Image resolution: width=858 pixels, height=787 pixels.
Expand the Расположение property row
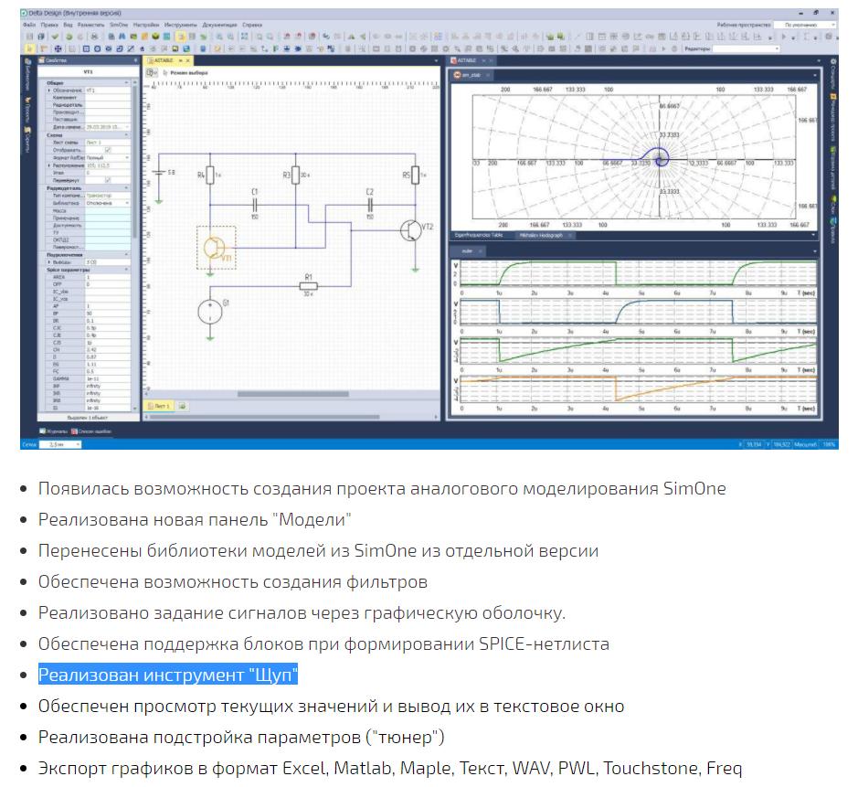click(49, 165)
